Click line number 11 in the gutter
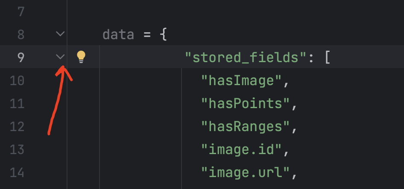The image size is (404, 189). [x=17, y=103]
